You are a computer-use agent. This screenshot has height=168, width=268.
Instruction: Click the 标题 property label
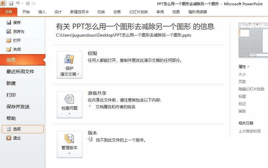pyautogui.click(x=242, y=97)
